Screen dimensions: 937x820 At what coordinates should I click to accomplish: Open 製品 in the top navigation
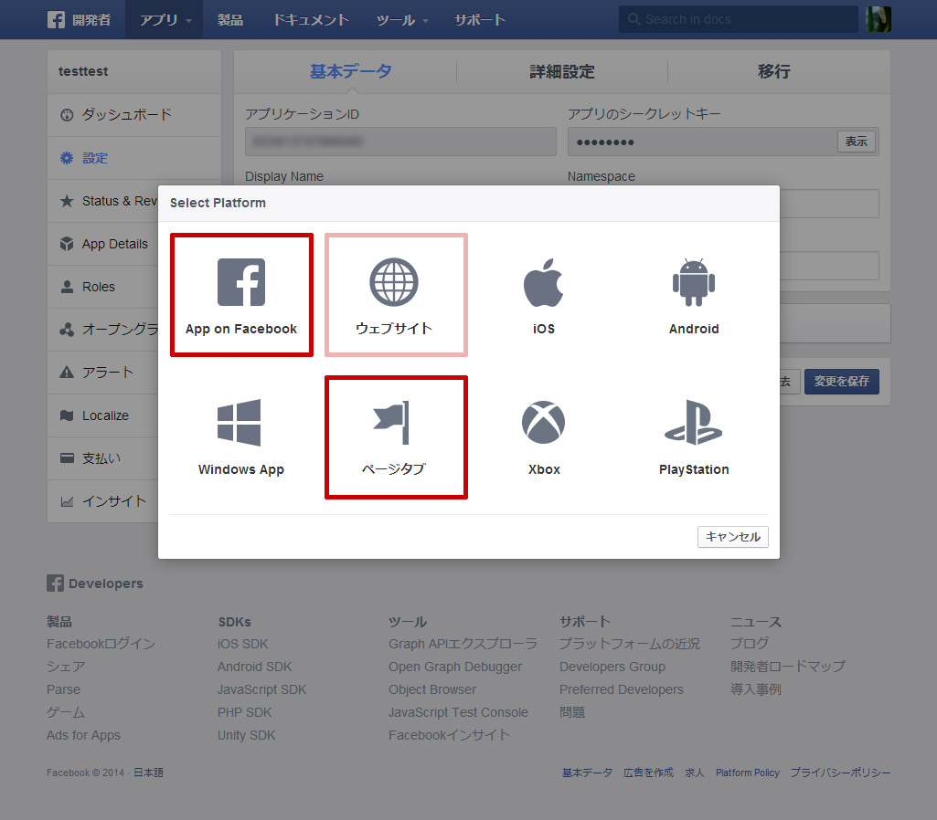pyautogui.click(x=230, y=20)
